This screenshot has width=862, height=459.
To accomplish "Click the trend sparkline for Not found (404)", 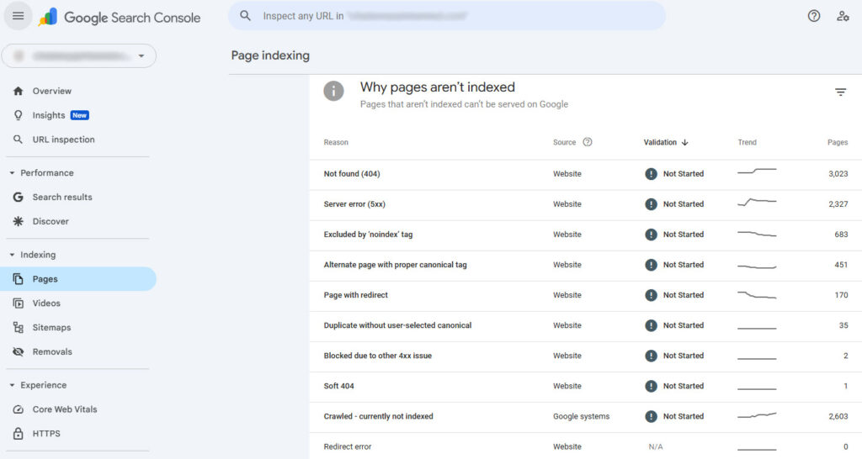I will 757,171.
